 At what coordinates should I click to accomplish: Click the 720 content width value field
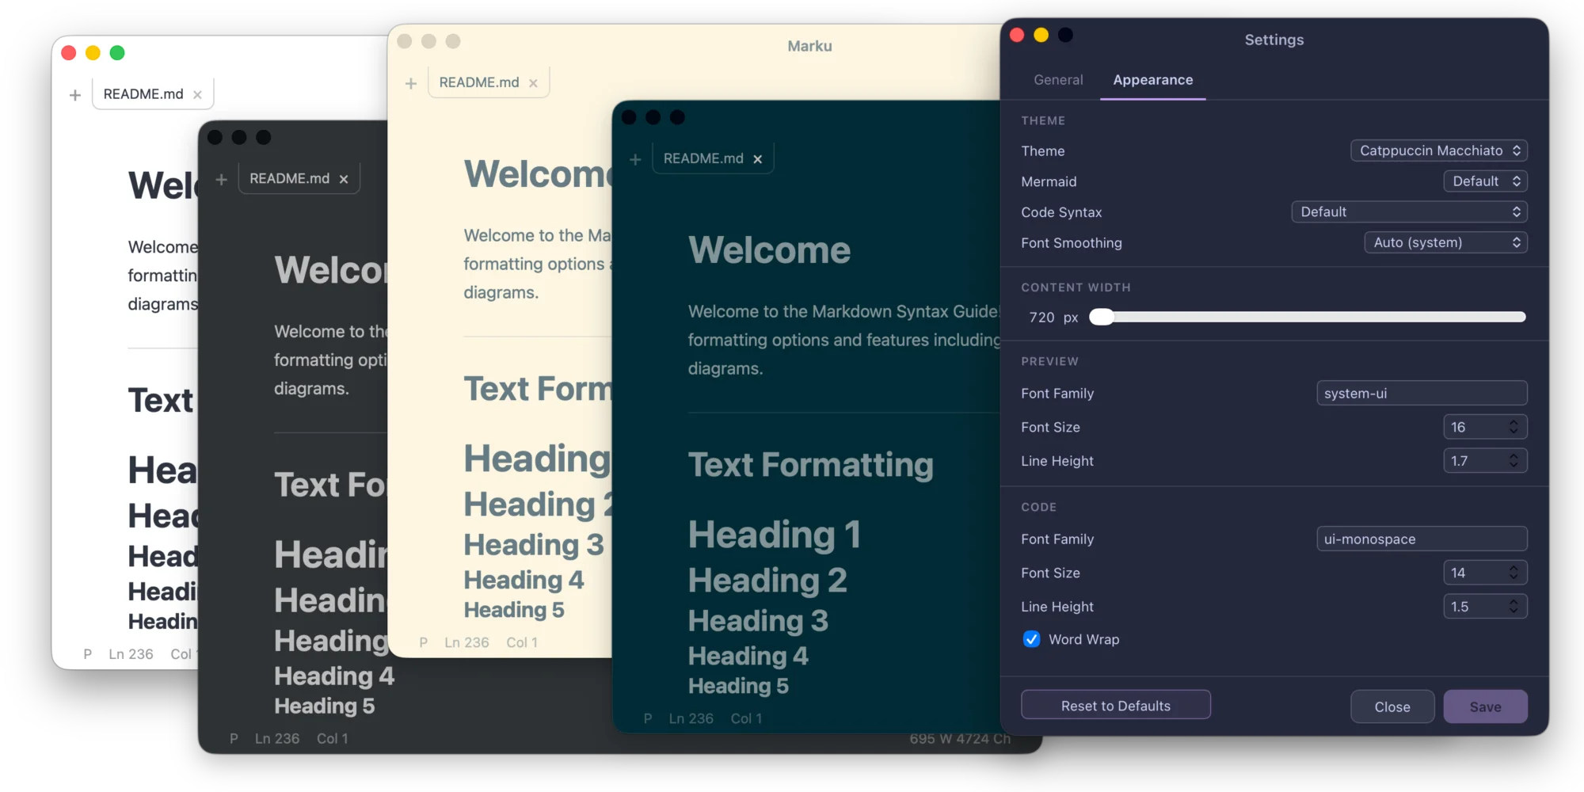(1041, 318)
